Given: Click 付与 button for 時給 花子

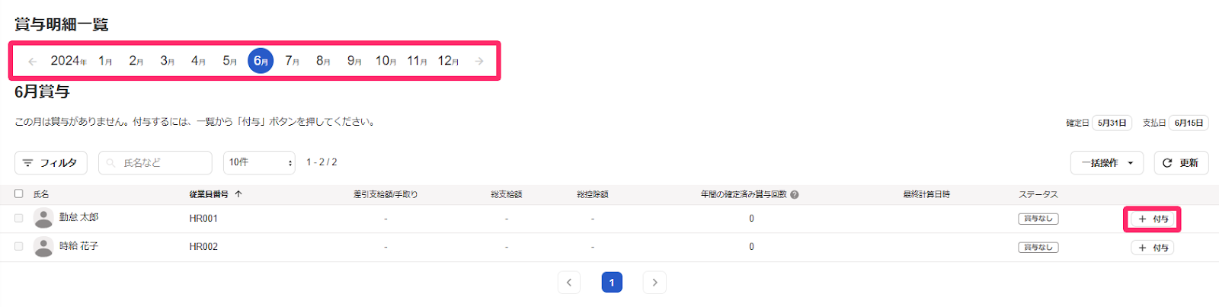Looking at the screenshot, I should (1153, 248).
